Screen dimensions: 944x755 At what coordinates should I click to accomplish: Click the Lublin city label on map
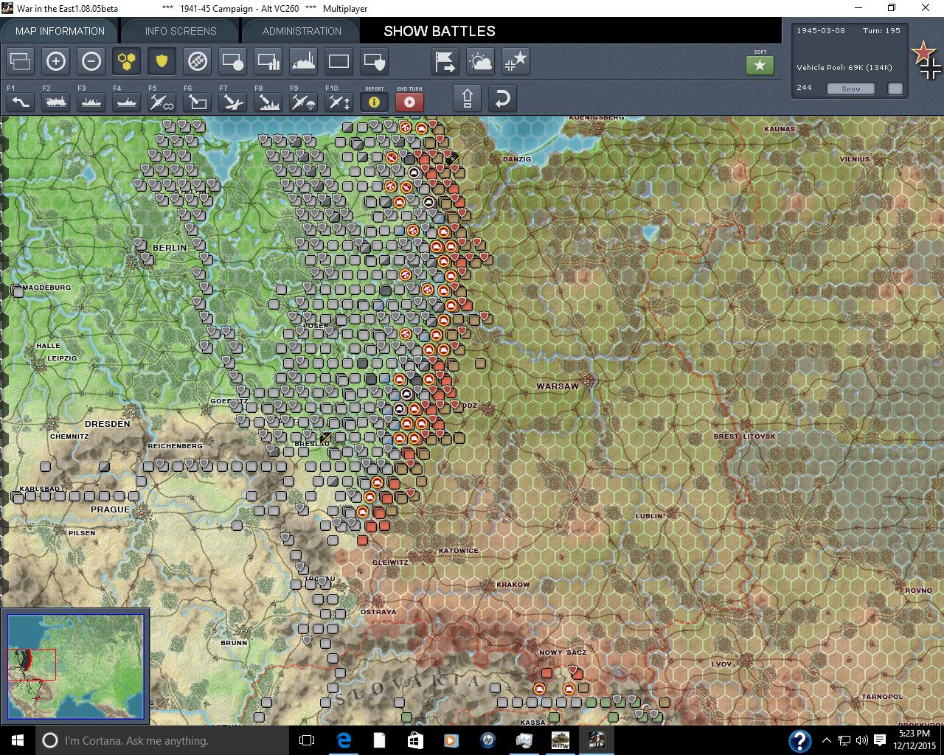point(649,516)
